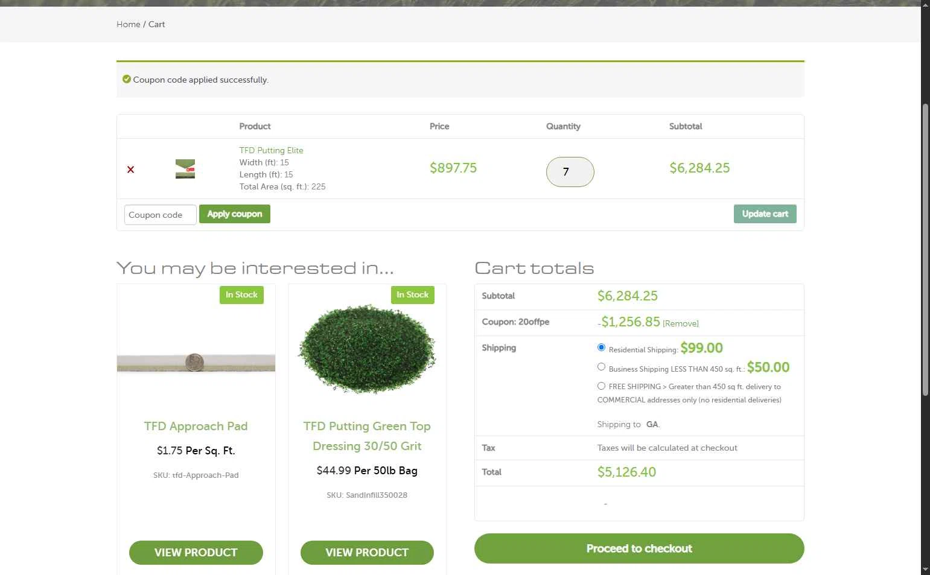The width and height of the screenshot is (930, 575).
Task: Click the quantity field showing 7
Action: tap(570, 172)
